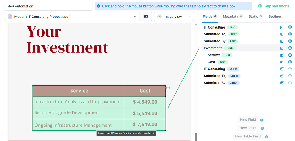Click the document scrollbar up arrow
Screen dimensions: 295x141
(196, 25)
